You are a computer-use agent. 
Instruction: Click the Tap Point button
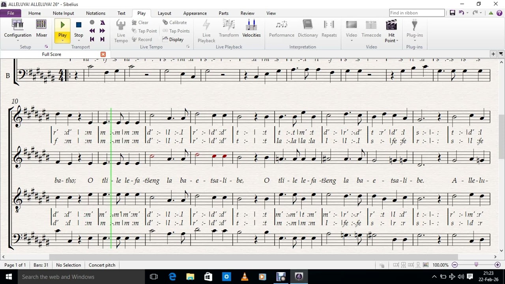[144, 31]
